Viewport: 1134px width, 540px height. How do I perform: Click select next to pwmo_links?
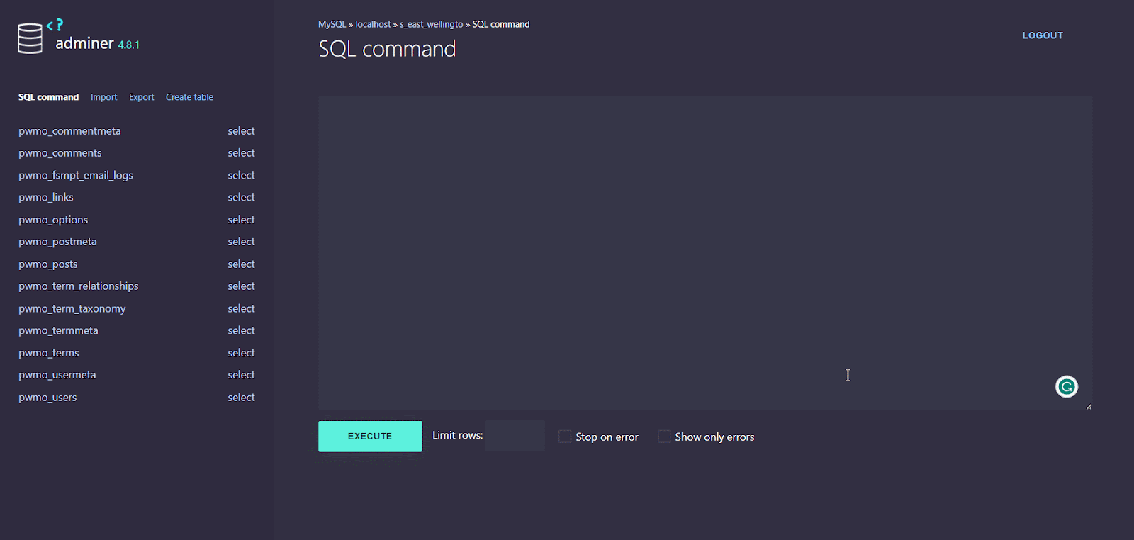pos(241,197)
